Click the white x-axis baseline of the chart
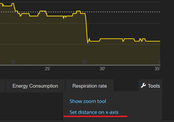Image resolution: width=174 pixels, height=122 pixels. coord(80,65)
